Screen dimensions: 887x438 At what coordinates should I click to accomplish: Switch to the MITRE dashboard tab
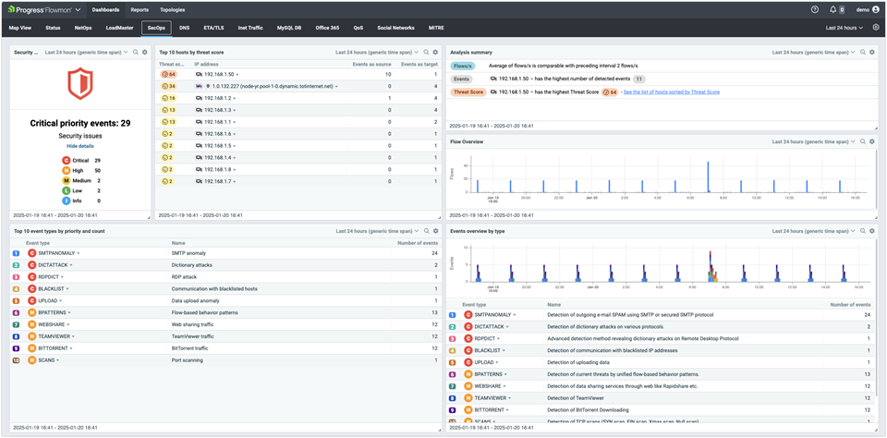click(x=435, y=28)
